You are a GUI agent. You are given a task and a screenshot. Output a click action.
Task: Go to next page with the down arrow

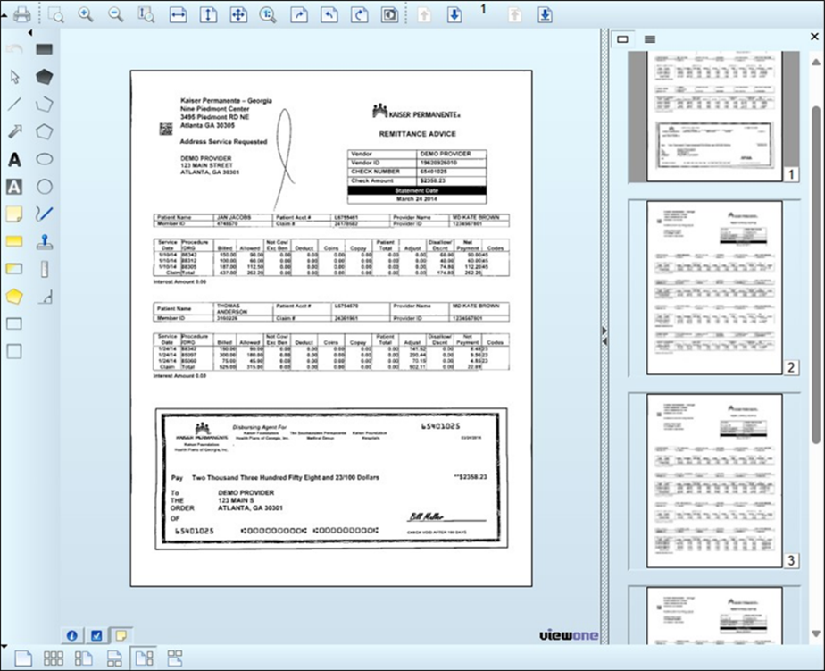click(x=454, y=15)
